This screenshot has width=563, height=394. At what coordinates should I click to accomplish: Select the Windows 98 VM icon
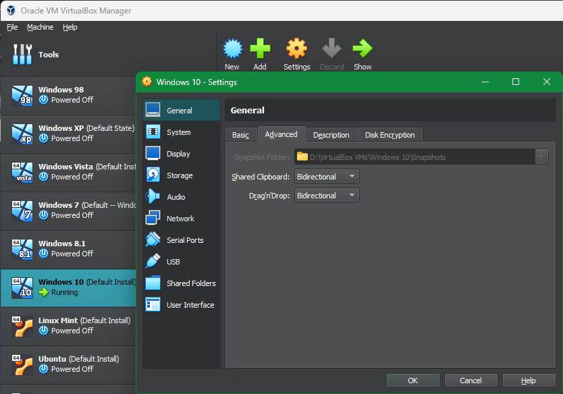coord(22,96)
